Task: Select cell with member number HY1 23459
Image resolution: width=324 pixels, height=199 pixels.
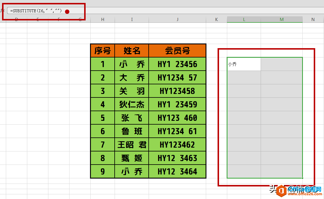Action: [x=177, y=104]
